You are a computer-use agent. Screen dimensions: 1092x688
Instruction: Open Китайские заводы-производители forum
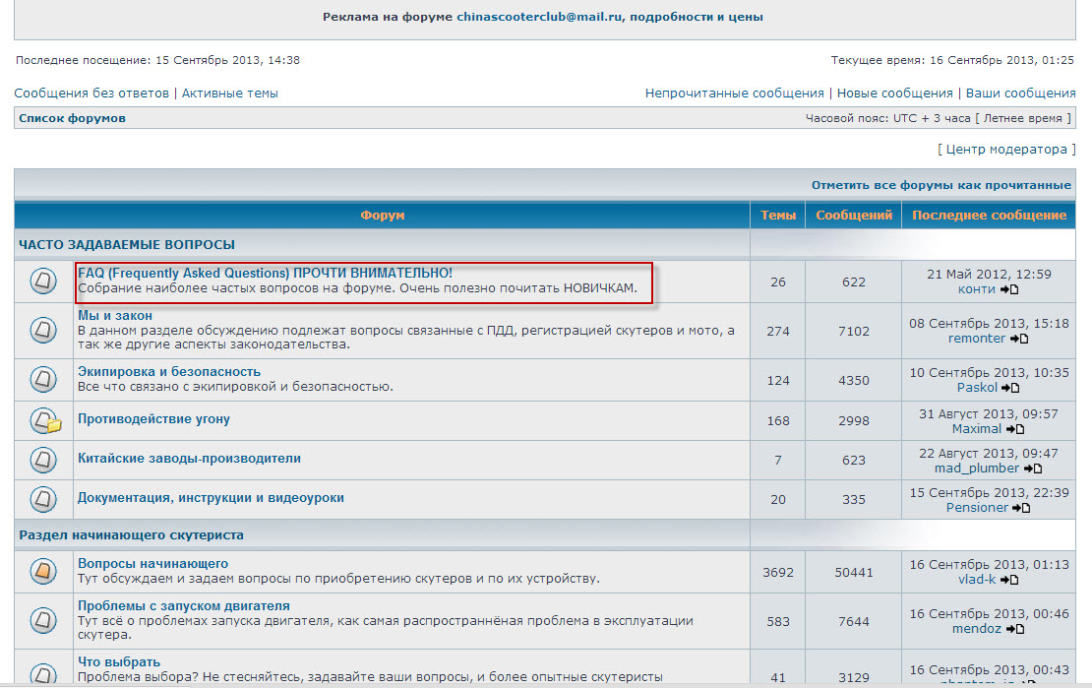189,458
